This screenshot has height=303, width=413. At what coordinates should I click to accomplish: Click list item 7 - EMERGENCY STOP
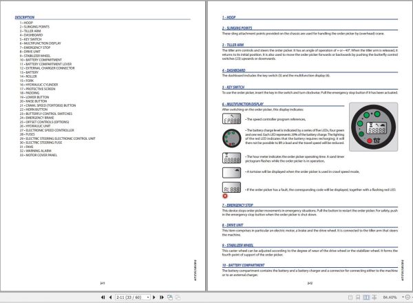coord(35,48)
